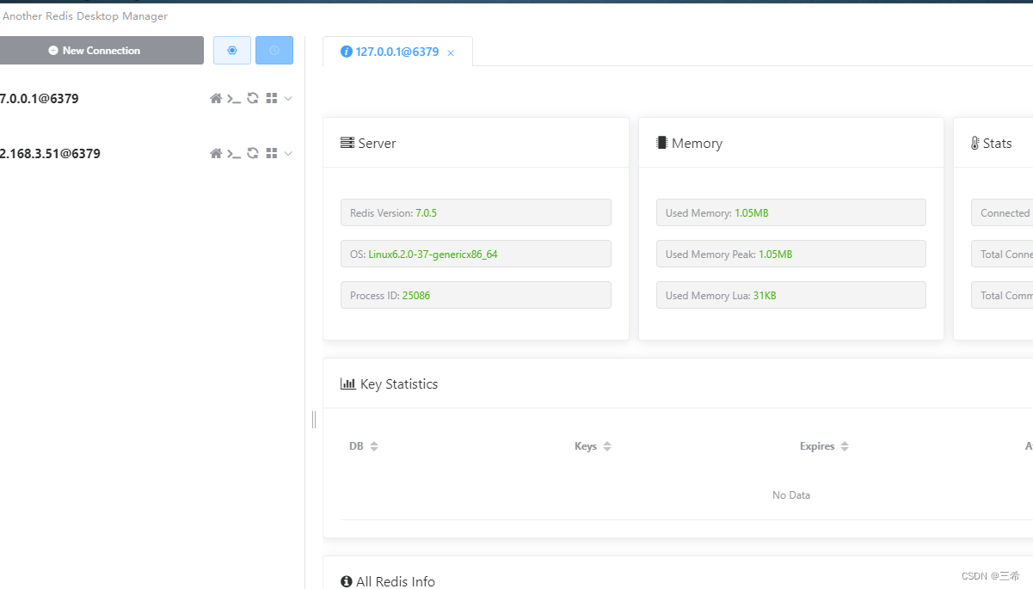Screen dimensions: 1033x589
Task: Click the Used Memory 1.05MB field
Action: click(x=791, y=212)
